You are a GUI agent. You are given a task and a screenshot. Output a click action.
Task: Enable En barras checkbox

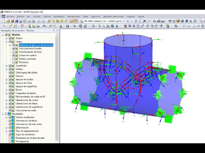13,62
